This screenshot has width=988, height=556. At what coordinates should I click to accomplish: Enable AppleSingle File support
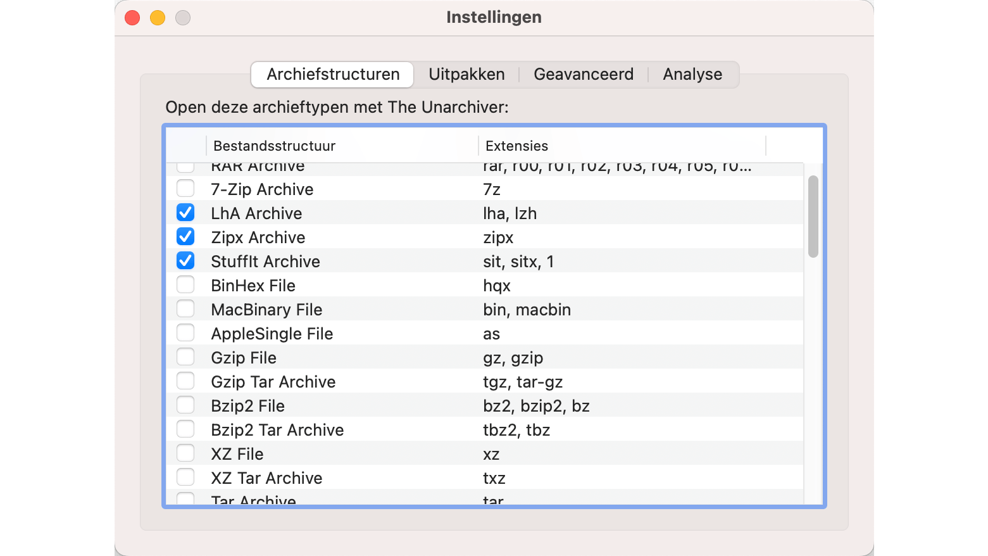point(185,332)
